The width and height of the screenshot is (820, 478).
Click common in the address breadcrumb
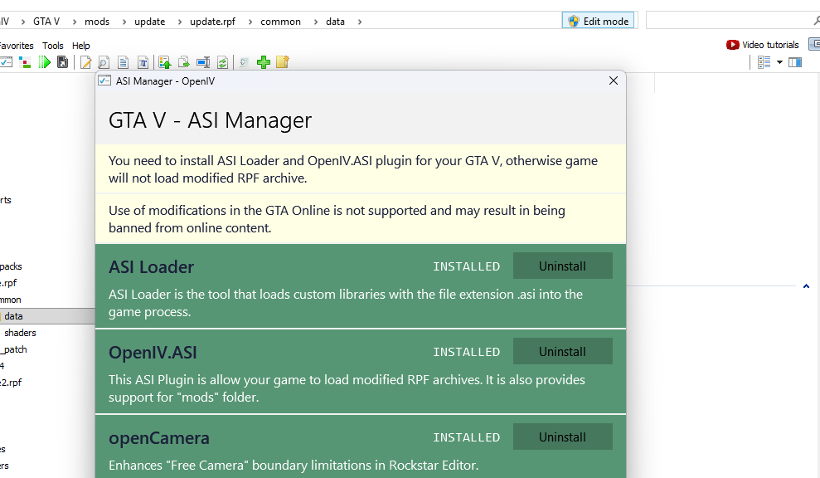[x=281, y=22]
